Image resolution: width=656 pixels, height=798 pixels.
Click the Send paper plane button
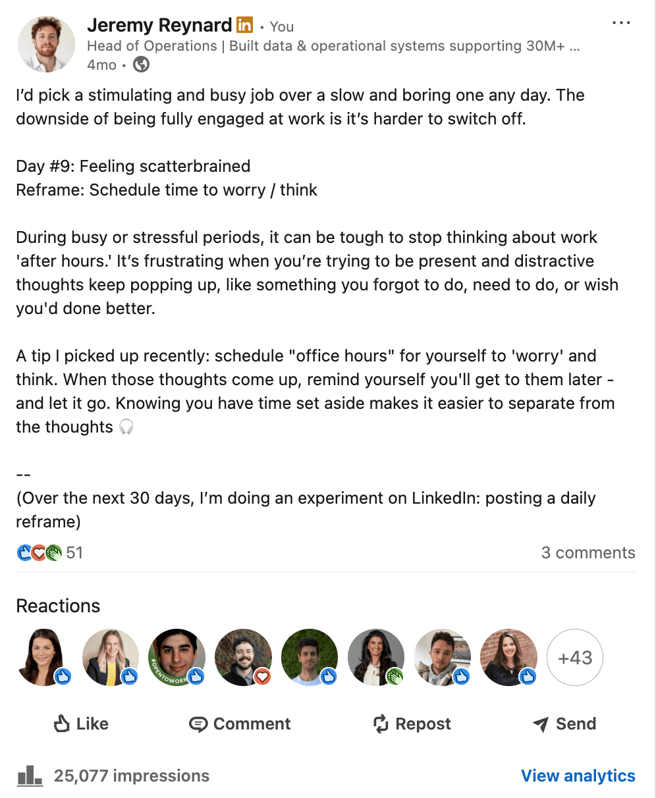point(564,724)
